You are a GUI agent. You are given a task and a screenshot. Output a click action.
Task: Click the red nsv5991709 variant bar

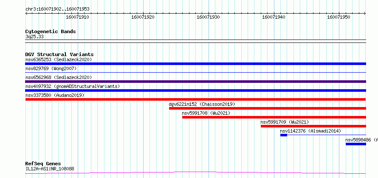[313, 126]
